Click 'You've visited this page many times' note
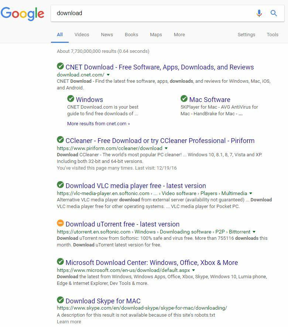 [x=117, y=168]
